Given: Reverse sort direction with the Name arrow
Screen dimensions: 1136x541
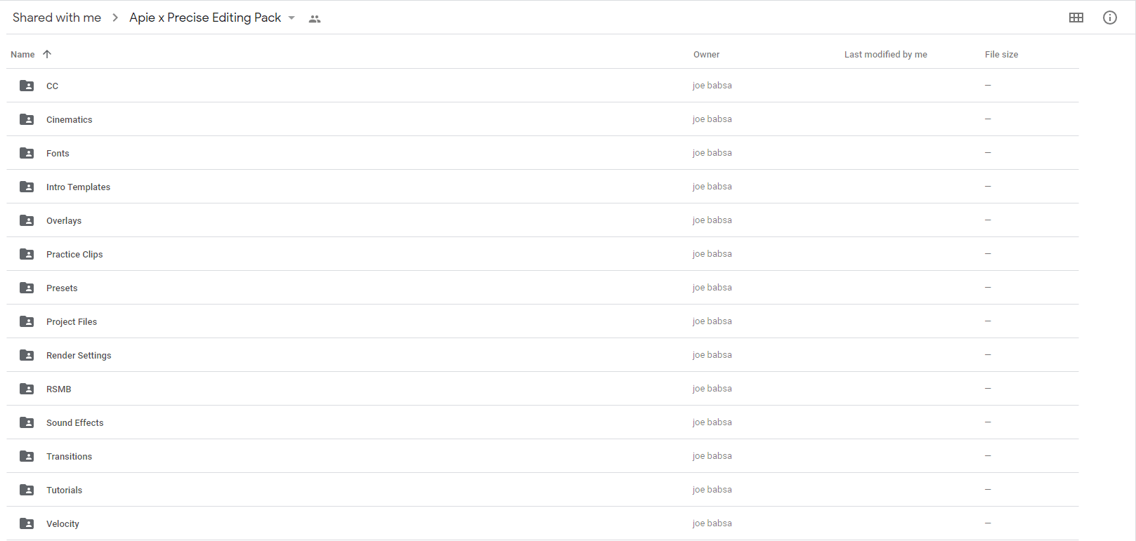Looking at the screenshot, I should [x=47, y=54].
